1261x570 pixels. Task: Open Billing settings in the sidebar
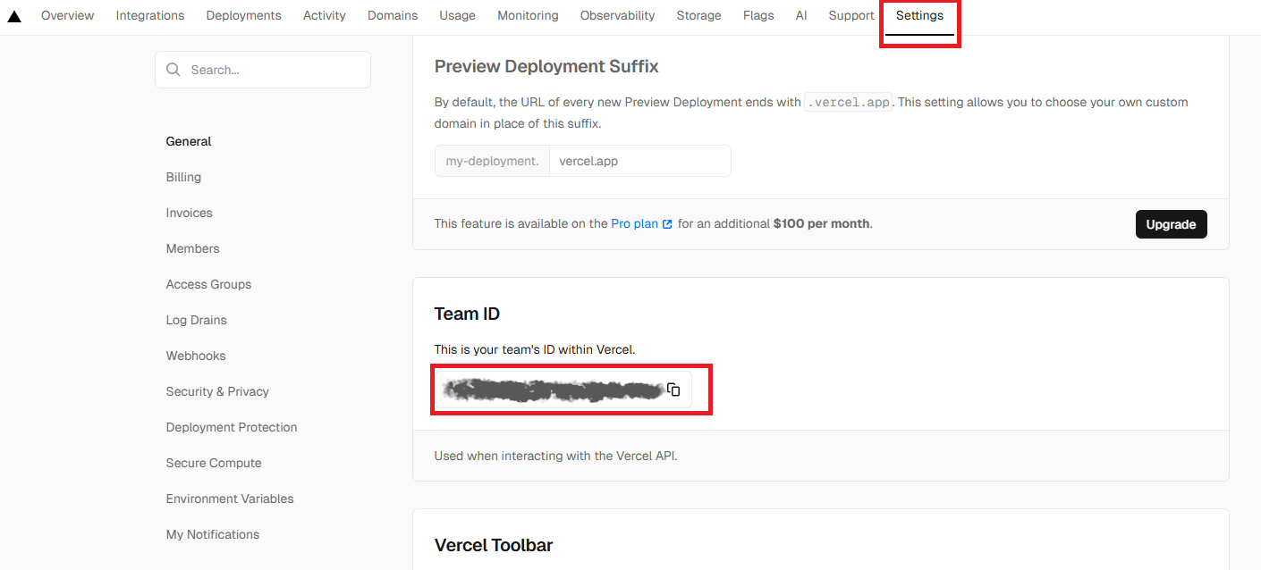183,177
